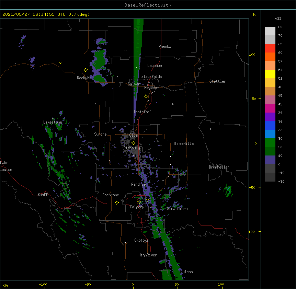Screen dimensions: 296x289
Task: Pick the orange 57-60 dBZ legend swatch
Action: coord(270,57)
